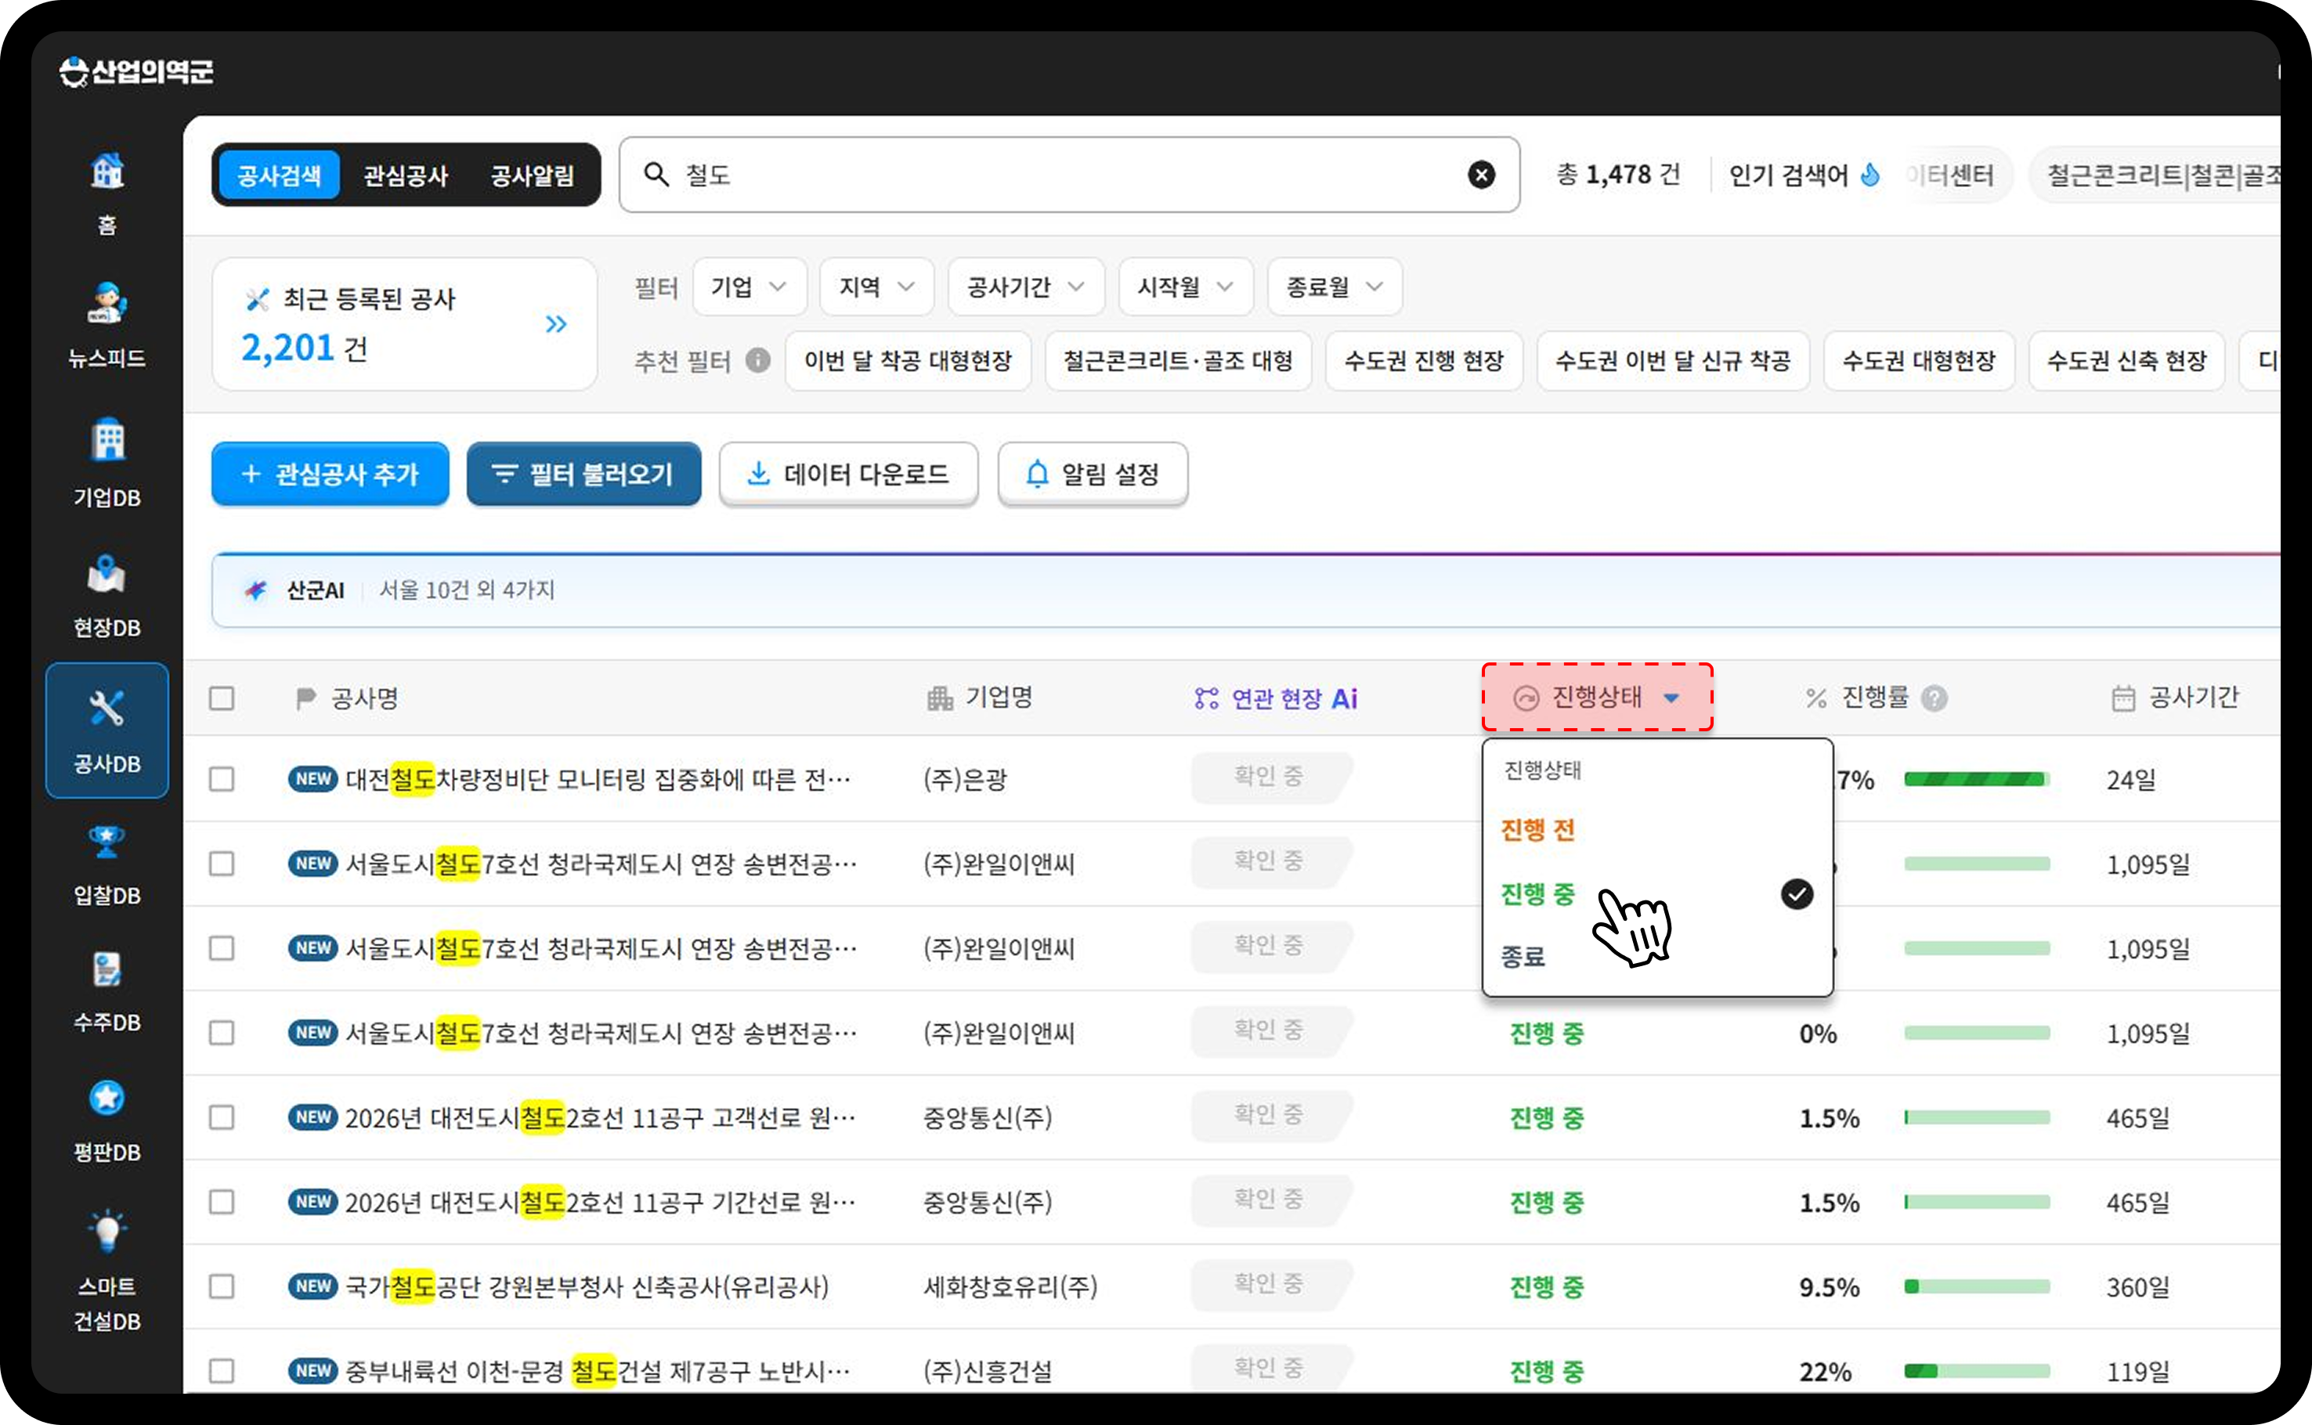Expand the 공사기간 filter dropdown
This screenshot has width=2312, height=1425.
pyautogui.click(x=1025, y=287)
